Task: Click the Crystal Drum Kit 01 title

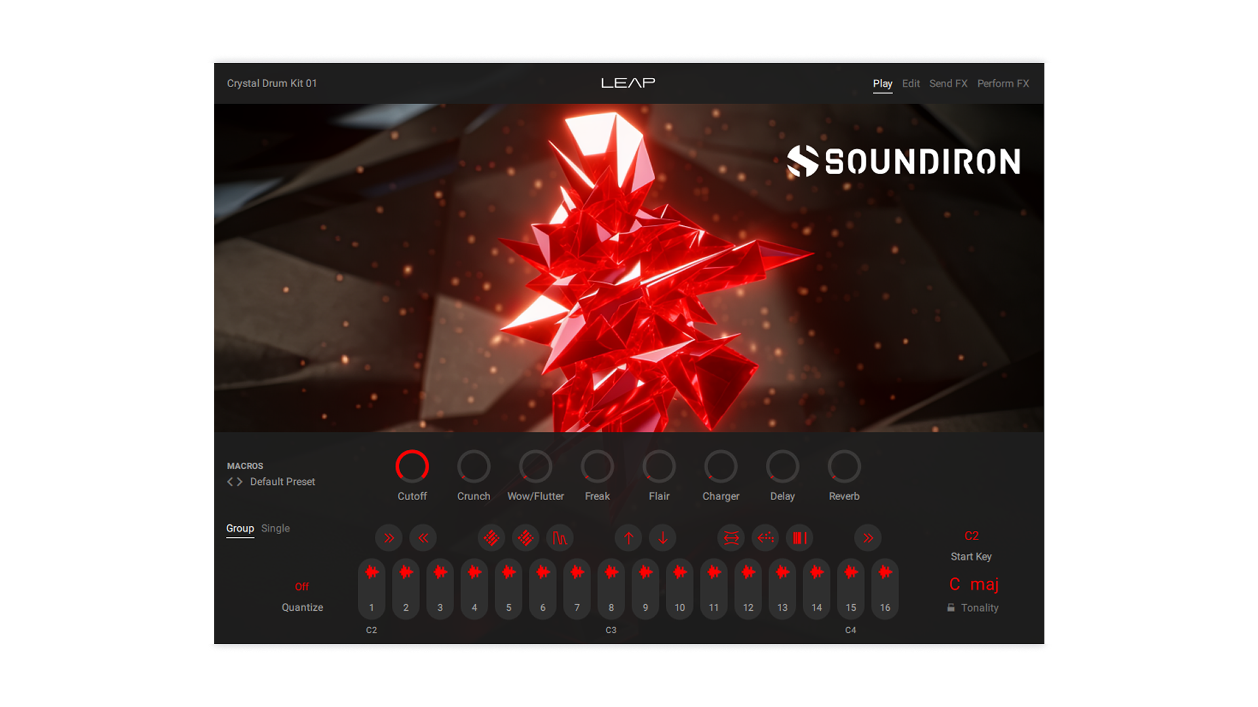Action: [x=272, y=84]
